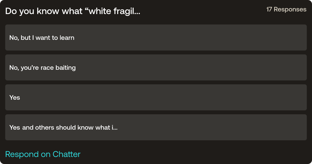The width and height of the screenshot is (312, 164).
Task: Click the "Do you know what" poll heading
Action: tap(73, 11)
